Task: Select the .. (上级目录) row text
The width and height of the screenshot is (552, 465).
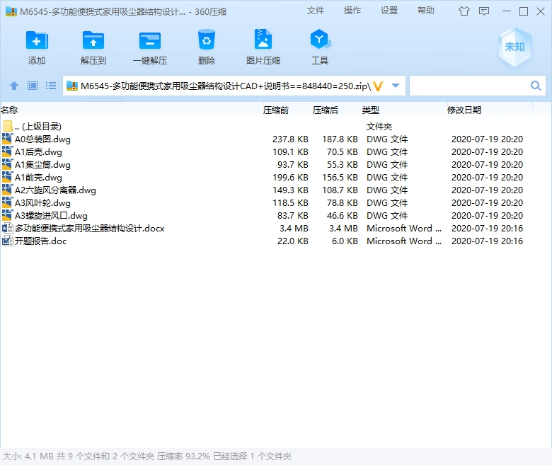Action: 38,127
